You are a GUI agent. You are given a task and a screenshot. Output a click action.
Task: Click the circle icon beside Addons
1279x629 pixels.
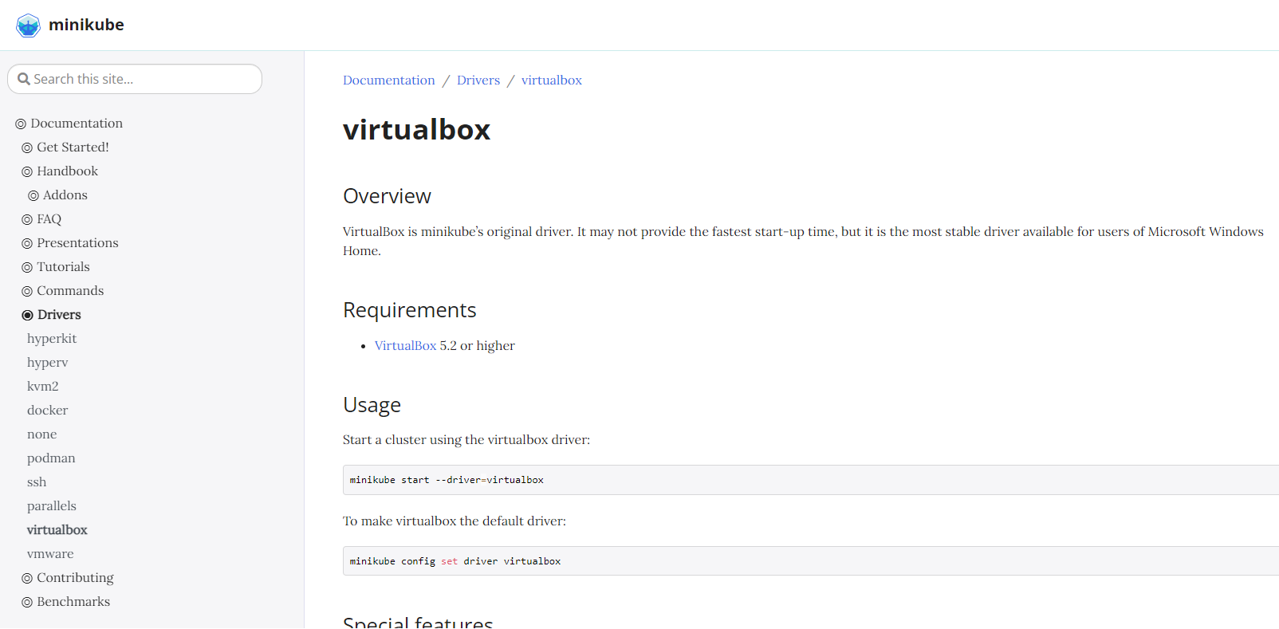(33, 196)
